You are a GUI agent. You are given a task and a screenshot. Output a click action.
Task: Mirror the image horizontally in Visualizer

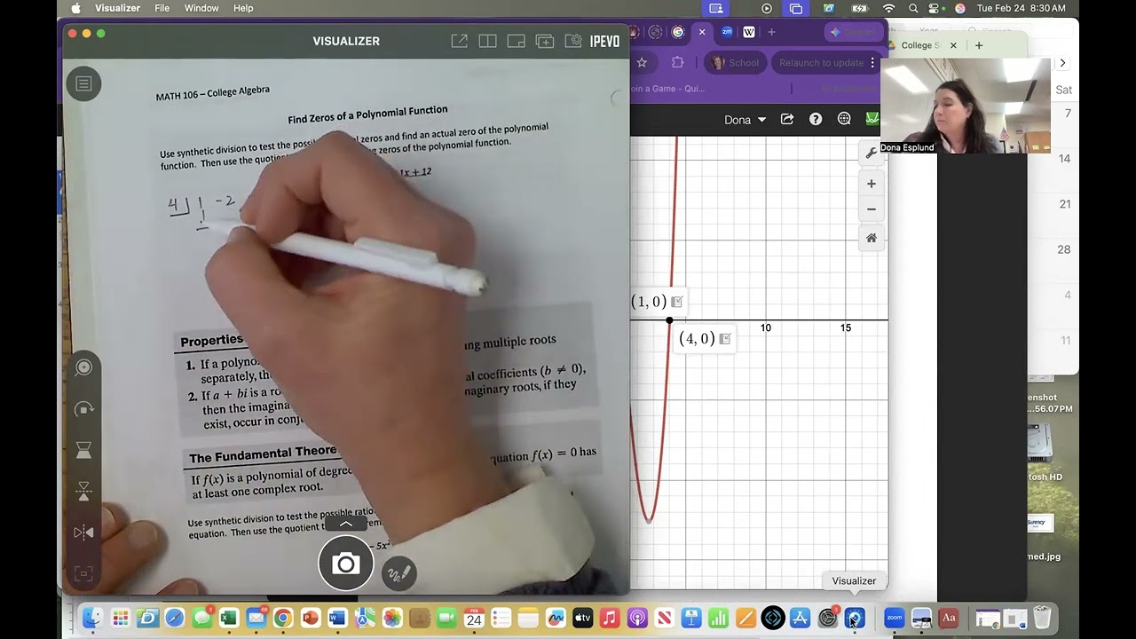[83, 532]
